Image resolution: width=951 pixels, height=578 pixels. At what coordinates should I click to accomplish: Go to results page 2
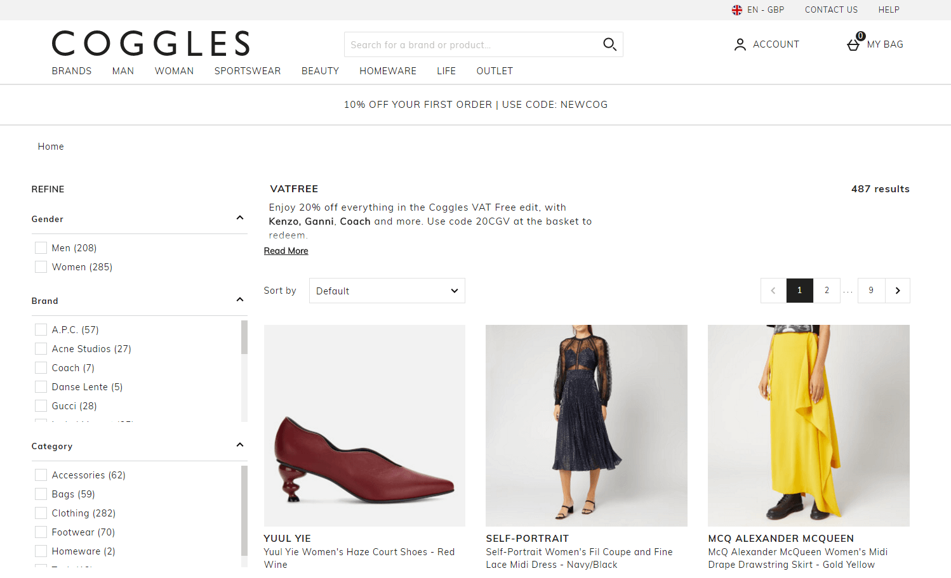point(827,291)
